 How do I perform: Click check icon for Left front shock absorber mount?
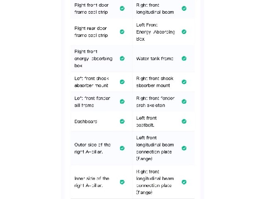point(122,82)
